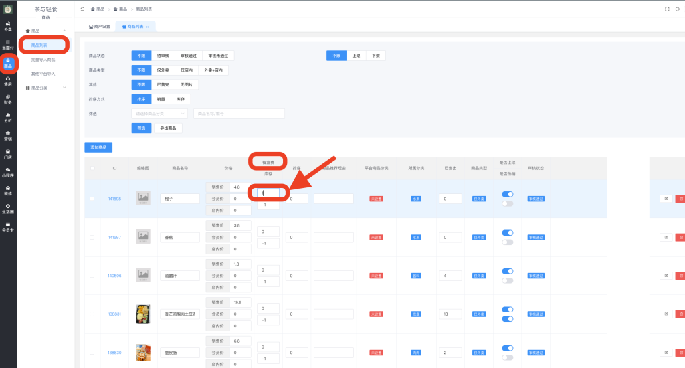Switch to the 商户设置 tab
685x368 pixels.
tap(100, 26)
